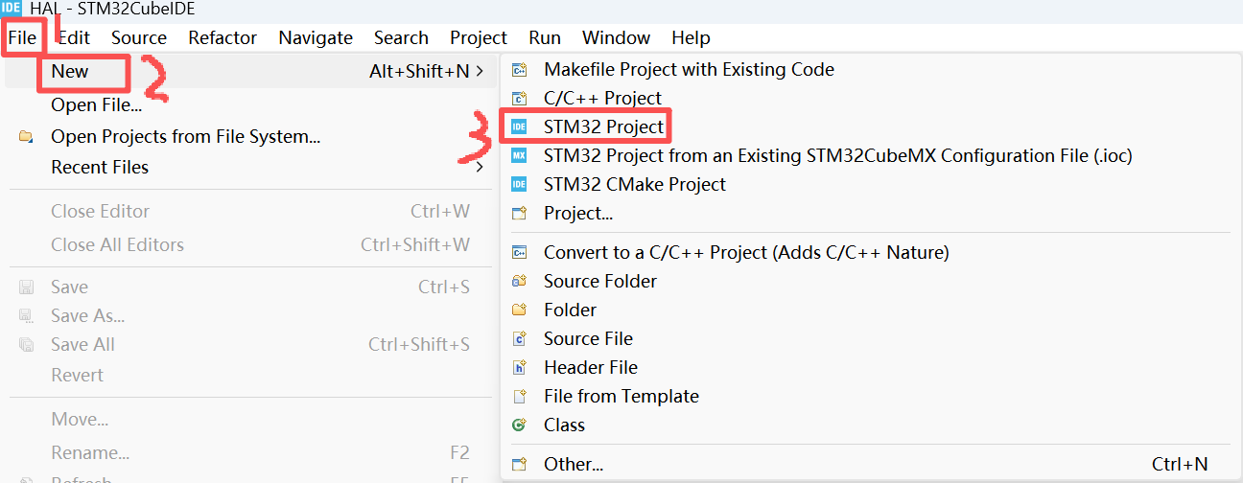
Task: Click the green Class icon
Action: pyautogui.click(x=520, y=425)
